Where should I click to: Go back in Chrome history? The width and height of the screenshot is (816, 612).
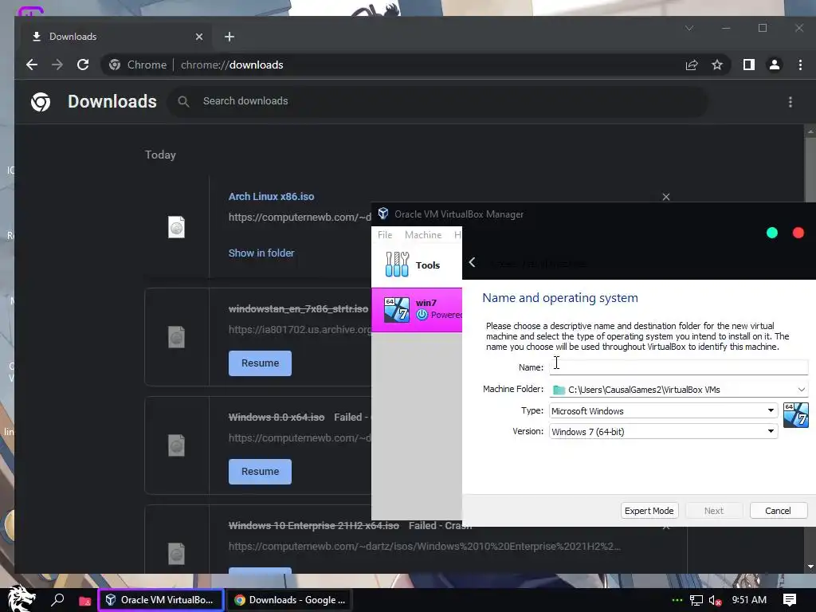point(32,65)
